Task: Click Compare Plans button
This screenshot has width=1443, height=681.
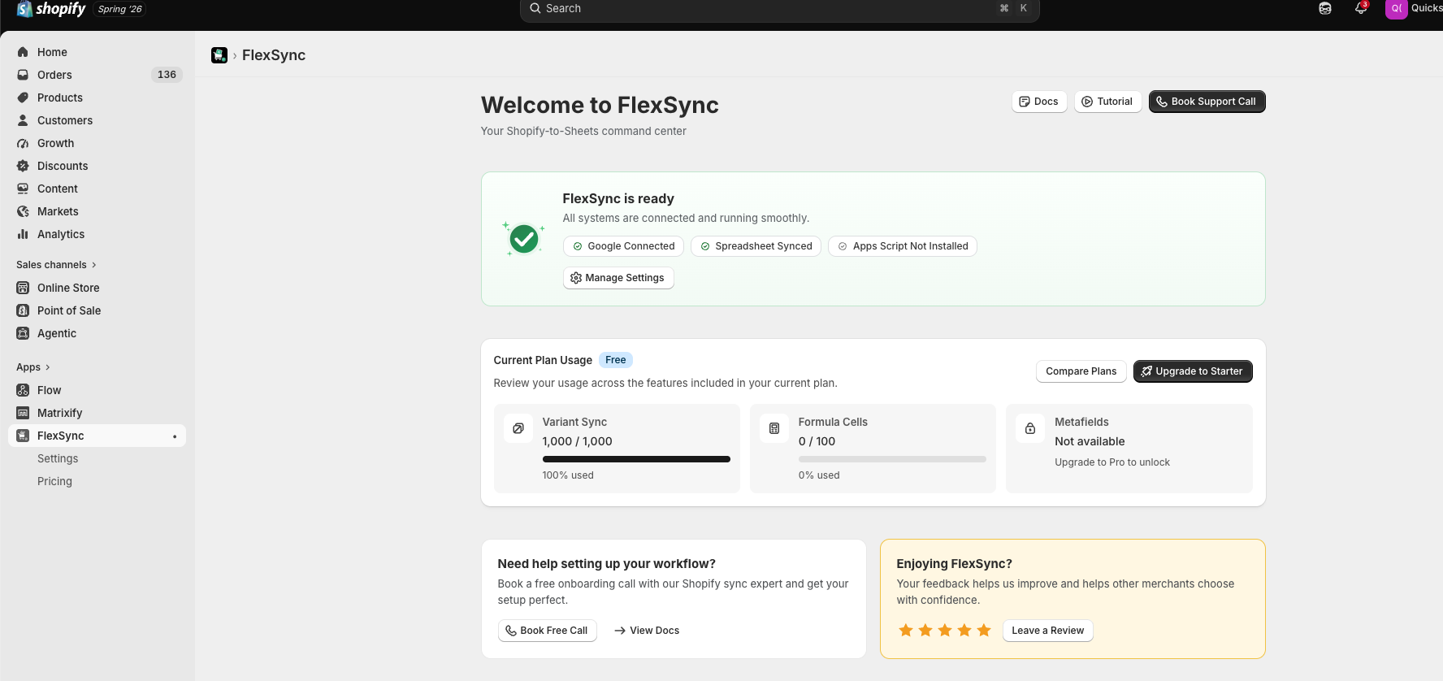Action: click(x=1081, y=371)
